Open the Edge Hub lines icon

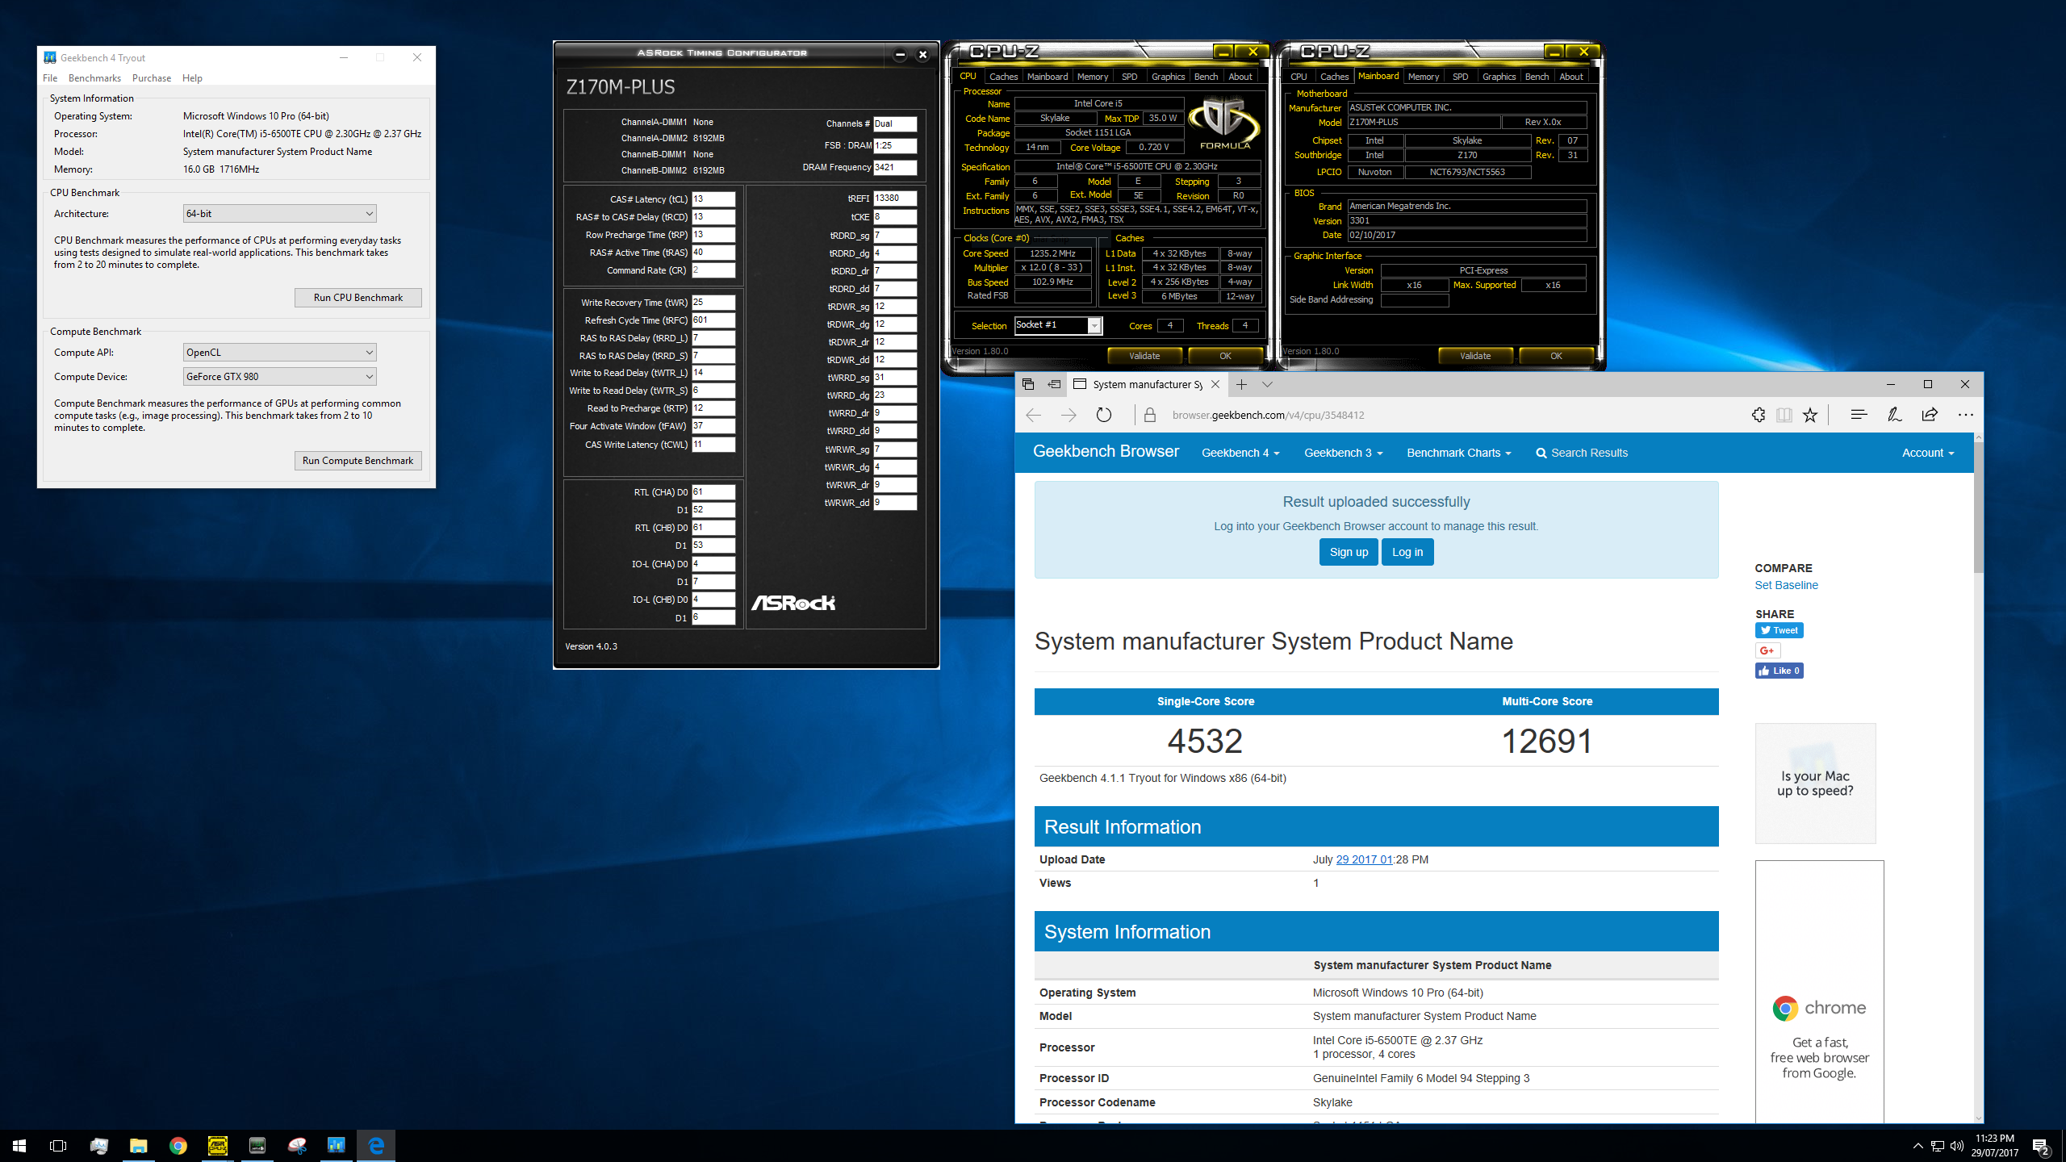pos(1859,415)
